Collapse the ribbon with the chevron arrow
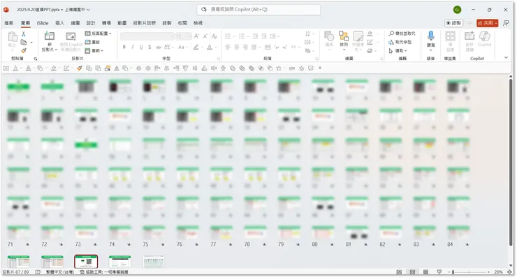The image size is (517, 278). (x=506, y=58)
